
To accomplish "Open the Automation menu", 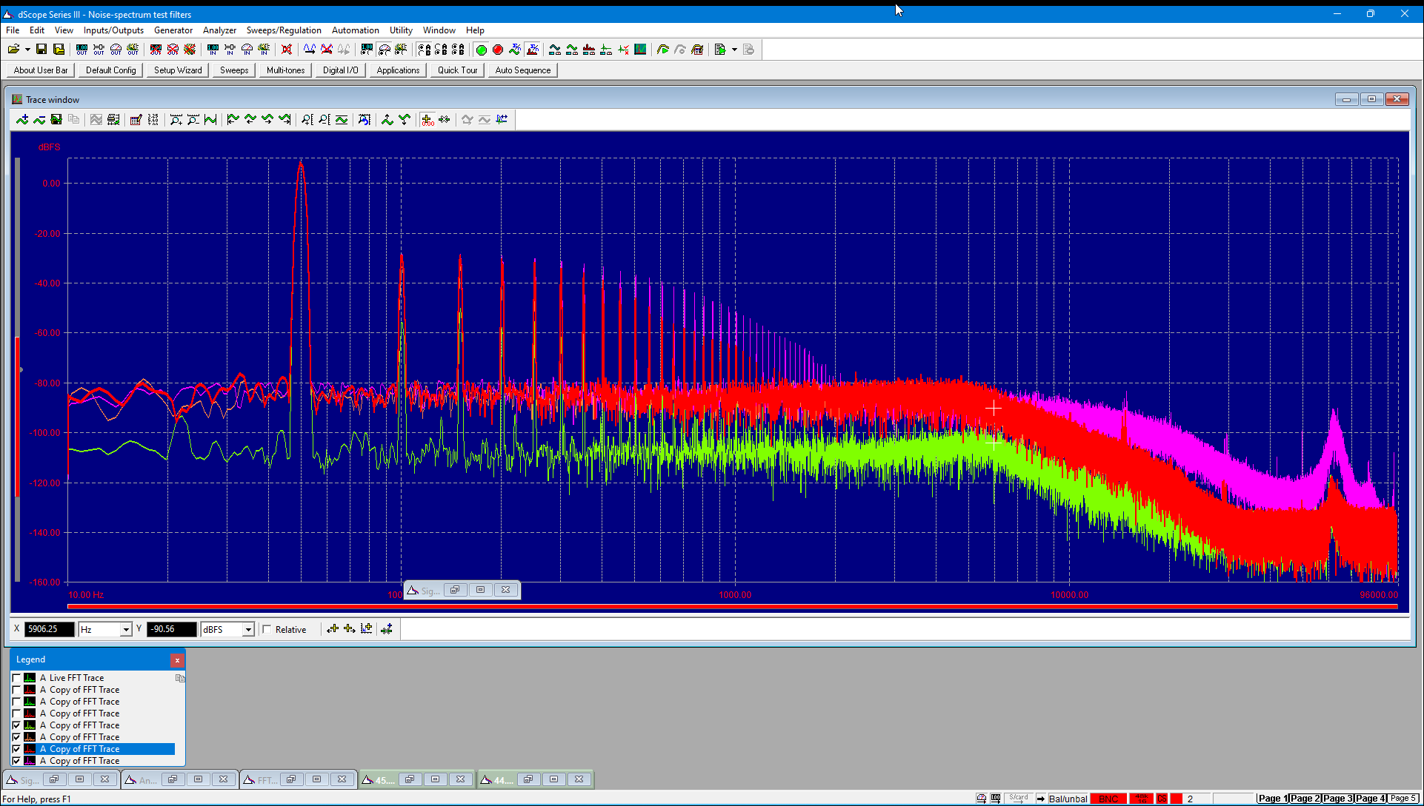I will click(356, 30).
